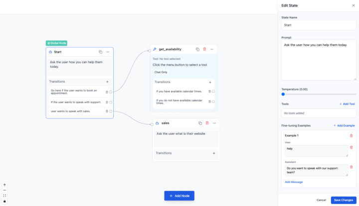Open the sales node three-dot menu
Image resolution: width=359 pixels, height=206 pixels.
[x=214, y=123]
